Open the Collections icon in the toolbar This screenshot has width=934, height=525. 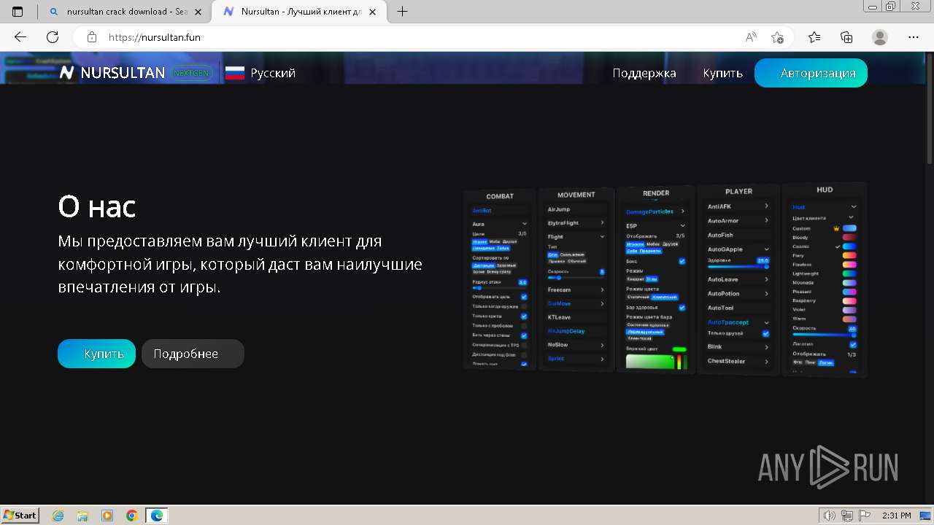846,37
